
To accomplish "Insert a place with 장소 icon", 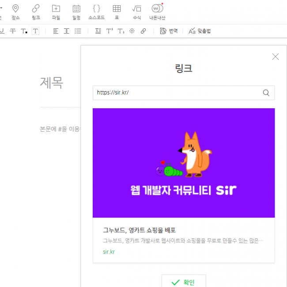I will pos(15,12).
